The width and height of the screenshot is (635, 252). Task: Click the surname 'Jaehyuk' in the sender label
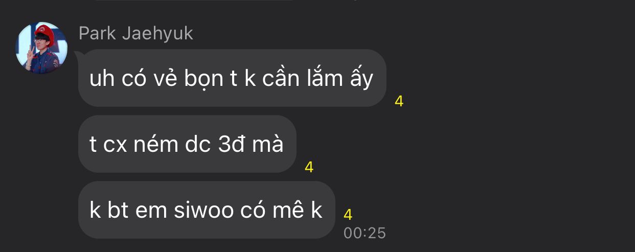pos(158,34)
